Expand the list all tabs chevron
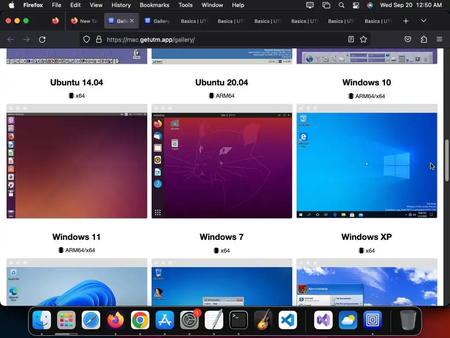This screenshot has width=450, height=338. pos(424,21)
